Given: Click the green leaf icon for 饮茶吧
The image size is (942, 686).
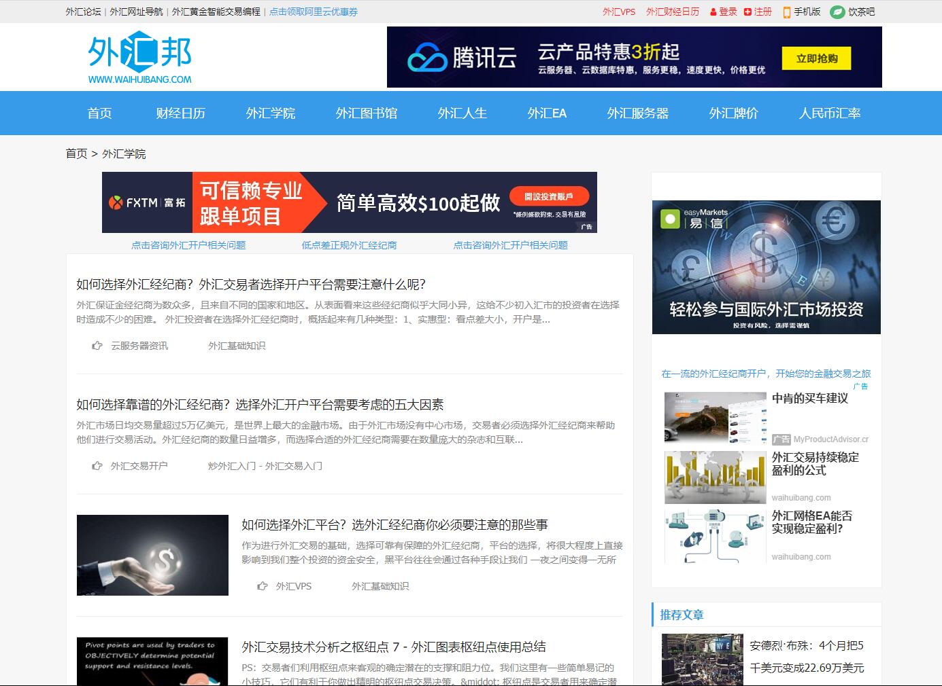Looking at the screenshot, I should point(837,12).
